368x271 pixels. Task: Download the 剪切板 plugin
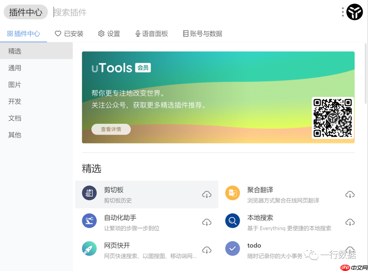click(x=207, y=194)
